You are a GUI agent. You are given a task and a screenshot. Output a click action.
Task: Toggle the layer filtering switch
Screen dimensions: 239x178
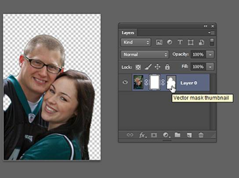[x=212, y=42]
